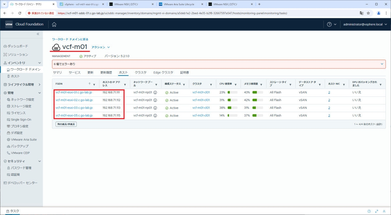Open the アクション dropdown menu

[x=101, y=47]
